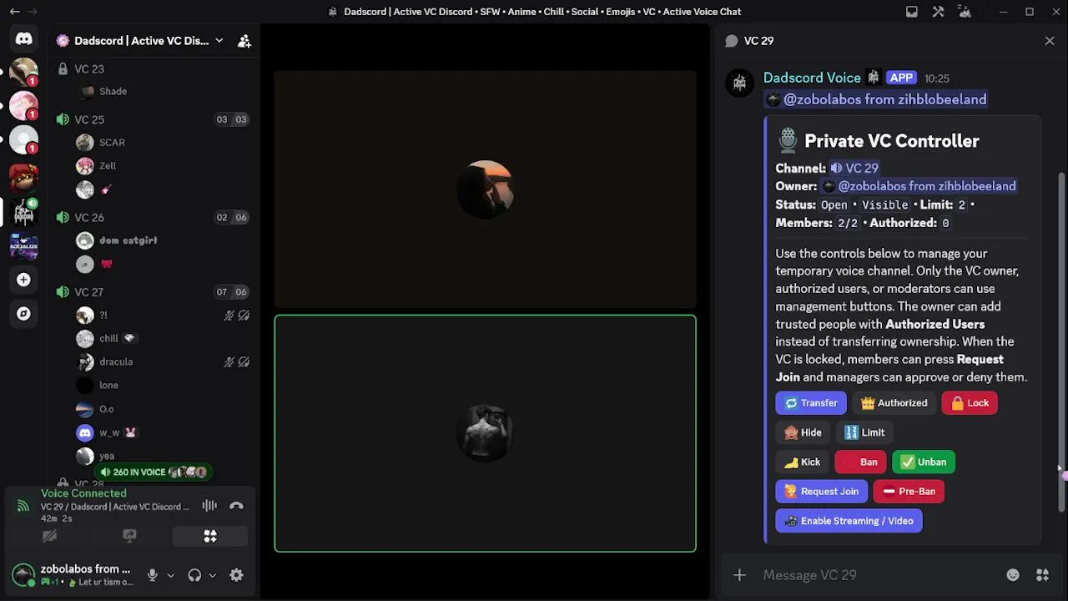
Task: Close the VC 29 chat panel
Action: point(1050,41)
